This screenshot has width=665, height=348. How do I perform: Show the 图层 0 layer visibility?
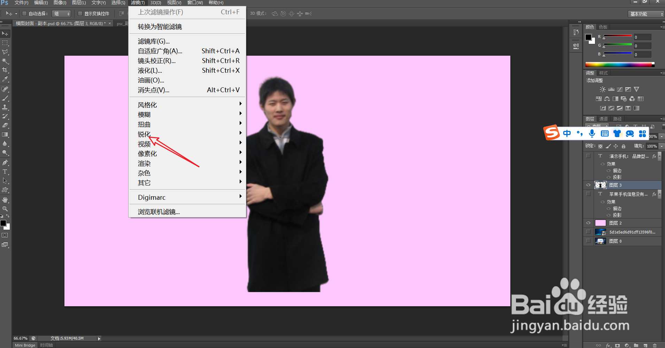point(588,241)
